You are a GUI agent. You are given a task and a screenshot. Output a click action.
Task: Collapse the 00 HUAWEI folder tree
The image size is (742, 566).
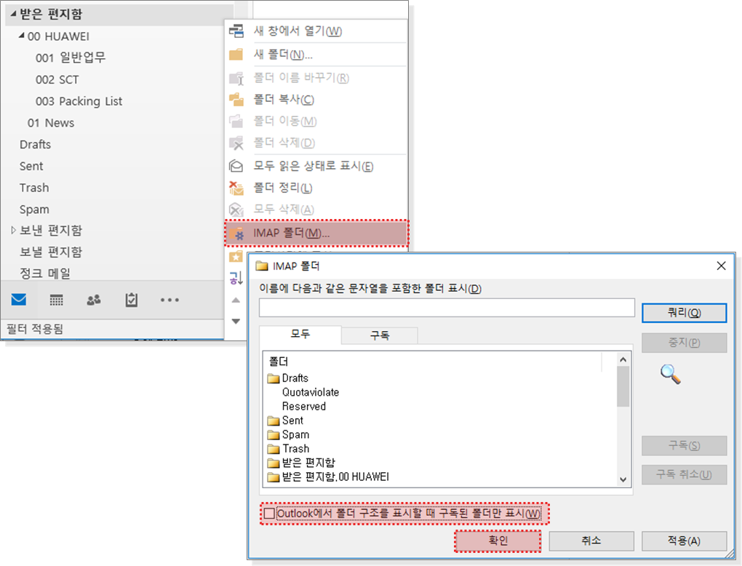[21, 36]
